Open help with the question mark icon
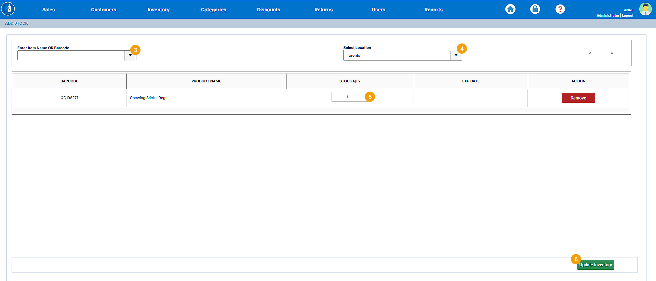656x281 pixels. click(x=560, y=9)
